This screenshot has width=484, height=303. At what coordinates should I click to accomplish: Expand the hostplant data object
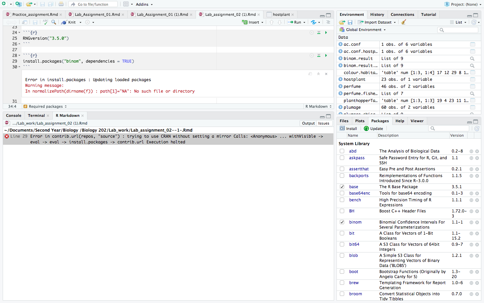click(x=340, y=79)
